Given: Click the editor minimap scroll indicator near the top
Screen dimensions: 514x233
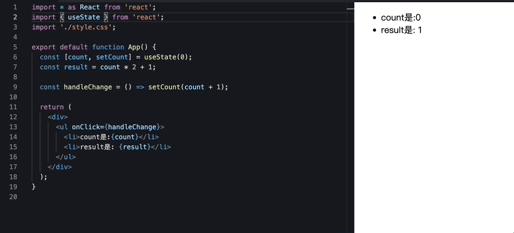Looking at the screenshot, I should pyautogui.click(x=350, y=9).
